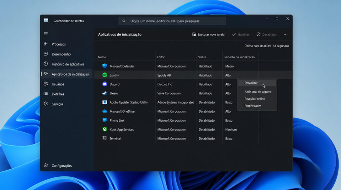
Task: Select the Steam row name
Action: [x=114, y=93]
